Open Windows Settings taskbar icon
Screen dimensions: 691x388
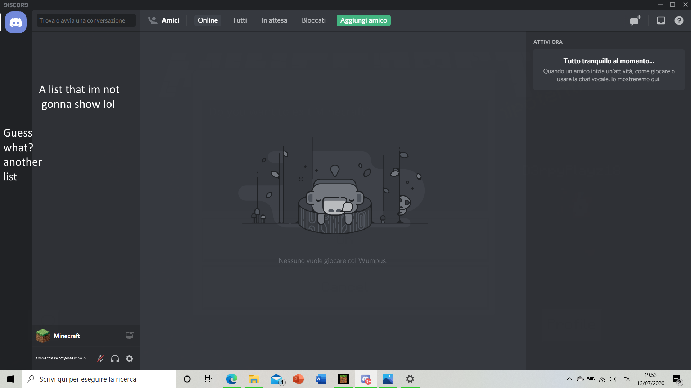pos(410,379)
